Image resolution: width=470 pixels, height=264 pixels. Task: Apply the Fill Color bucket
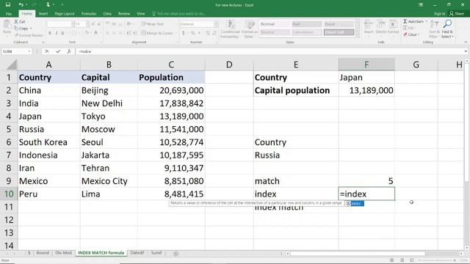(x=87, y=32)
